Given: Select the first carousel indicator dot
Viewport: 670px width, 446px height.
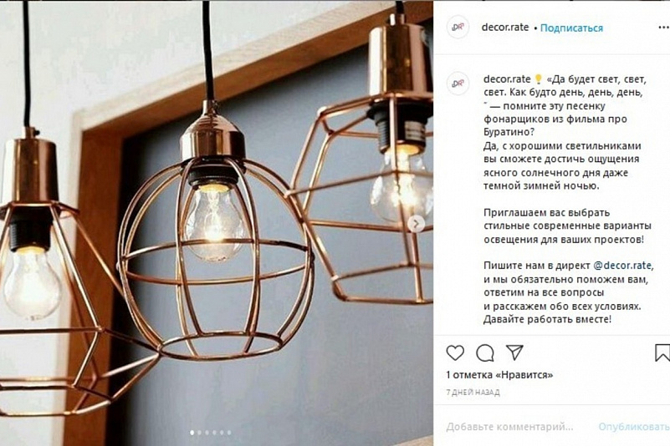Looking at the screenshot, I should (192, 433).
